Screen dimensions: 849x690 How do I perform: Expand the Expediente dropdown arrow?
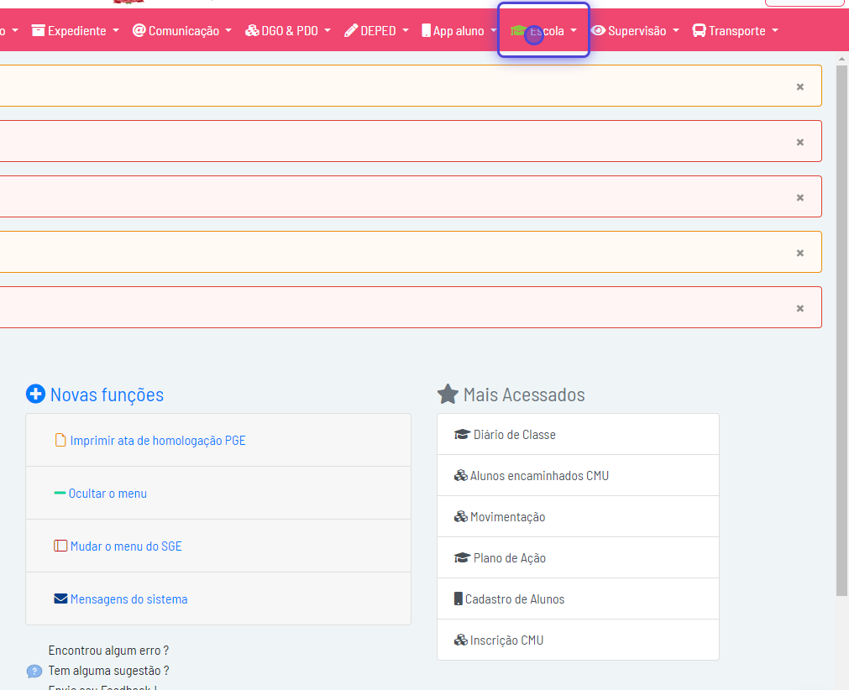coord(116,31)
